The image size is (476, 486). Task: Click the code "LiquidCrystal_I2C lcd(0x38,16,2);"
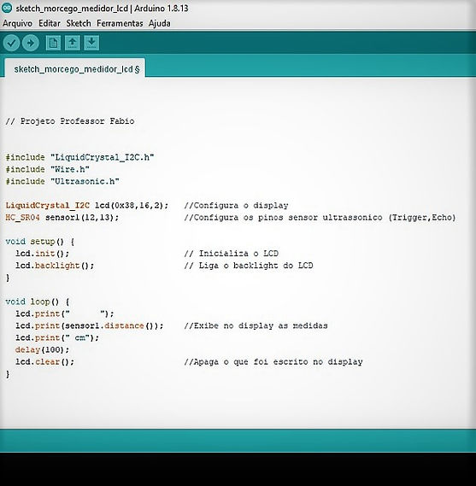[87, 206]
